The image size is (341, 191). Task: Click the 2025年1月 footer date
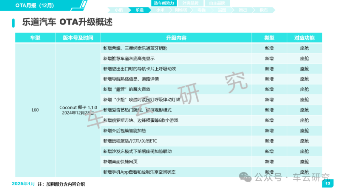coord(23,184)
